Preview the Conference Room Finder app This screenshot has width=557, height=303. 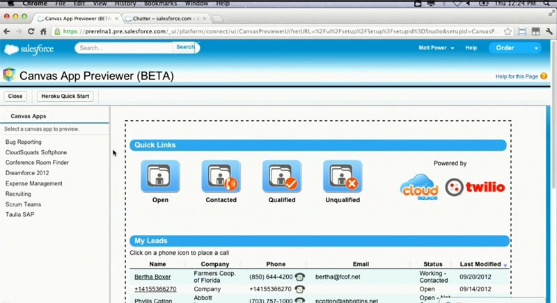pyautogui.click(x=37, y=163)
